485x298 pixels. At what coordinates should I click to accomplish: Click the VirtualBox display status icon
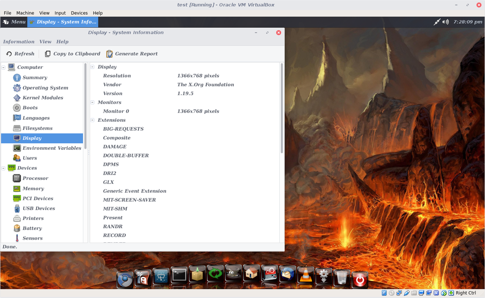tap(422, 293)
